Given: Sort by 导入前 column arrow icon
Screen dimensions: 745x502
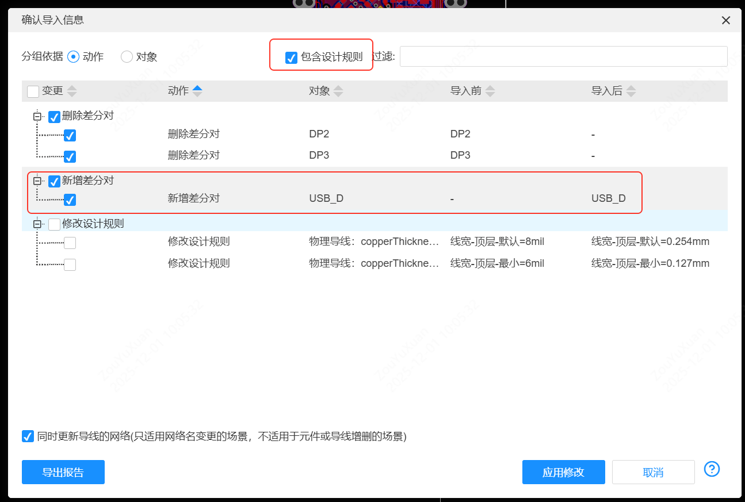Looking at the screenshot, I should click(490, 91).
